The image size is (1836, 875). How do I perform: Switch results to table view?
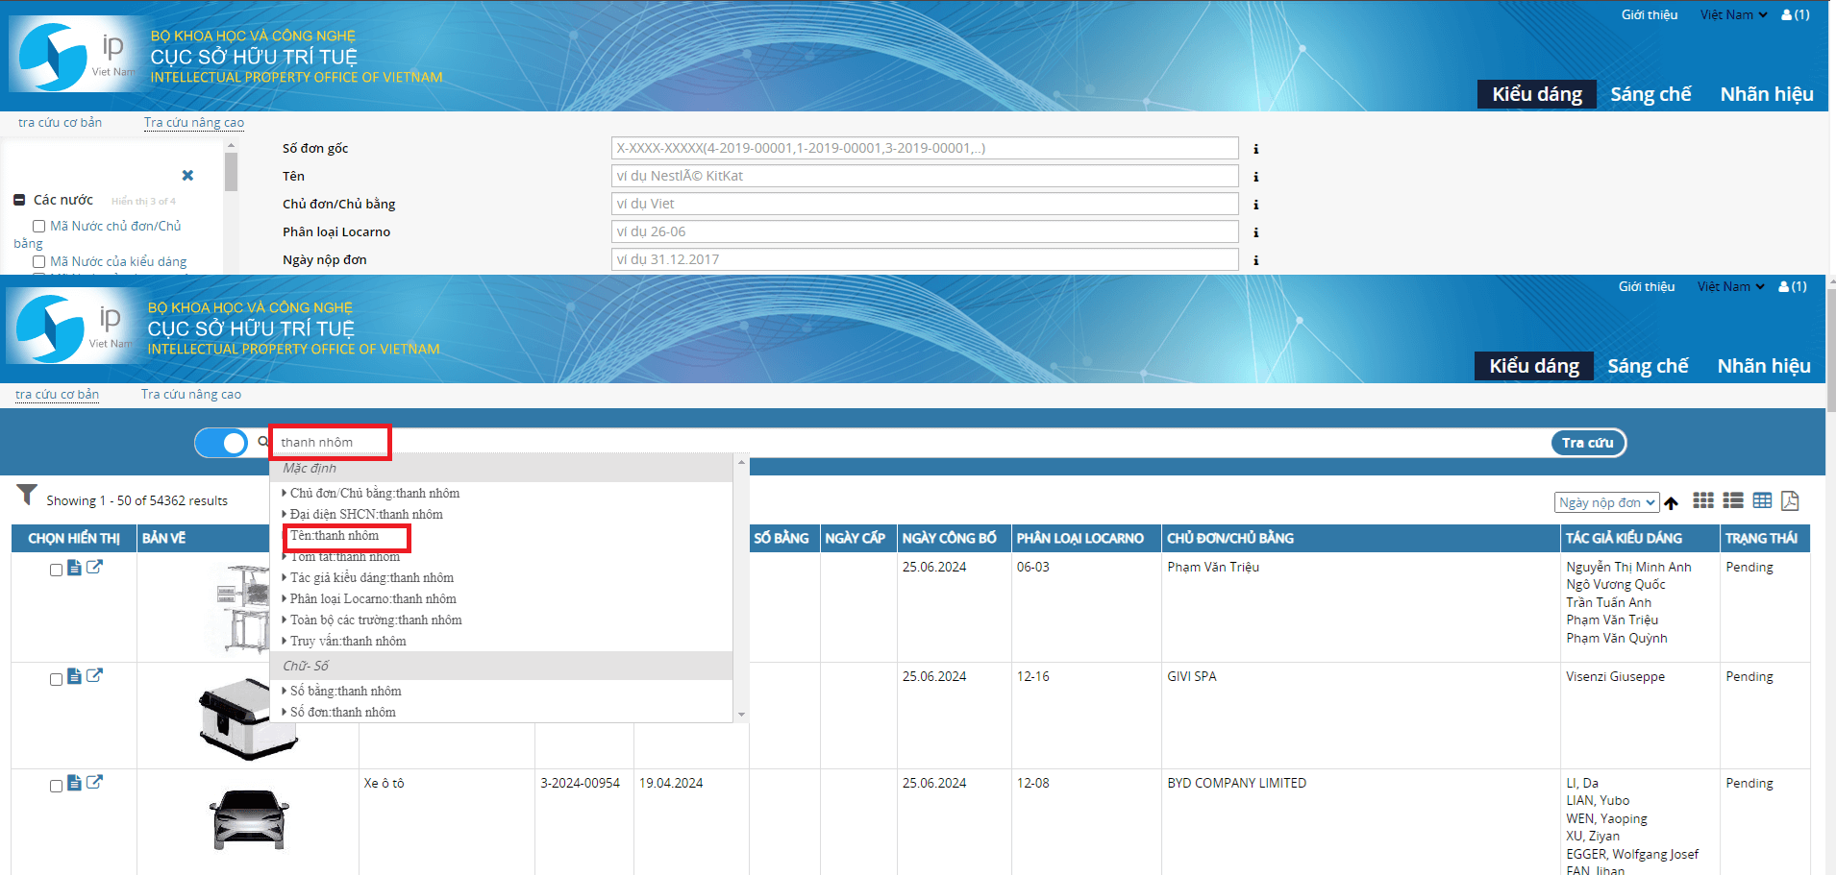pos(1762,500)
